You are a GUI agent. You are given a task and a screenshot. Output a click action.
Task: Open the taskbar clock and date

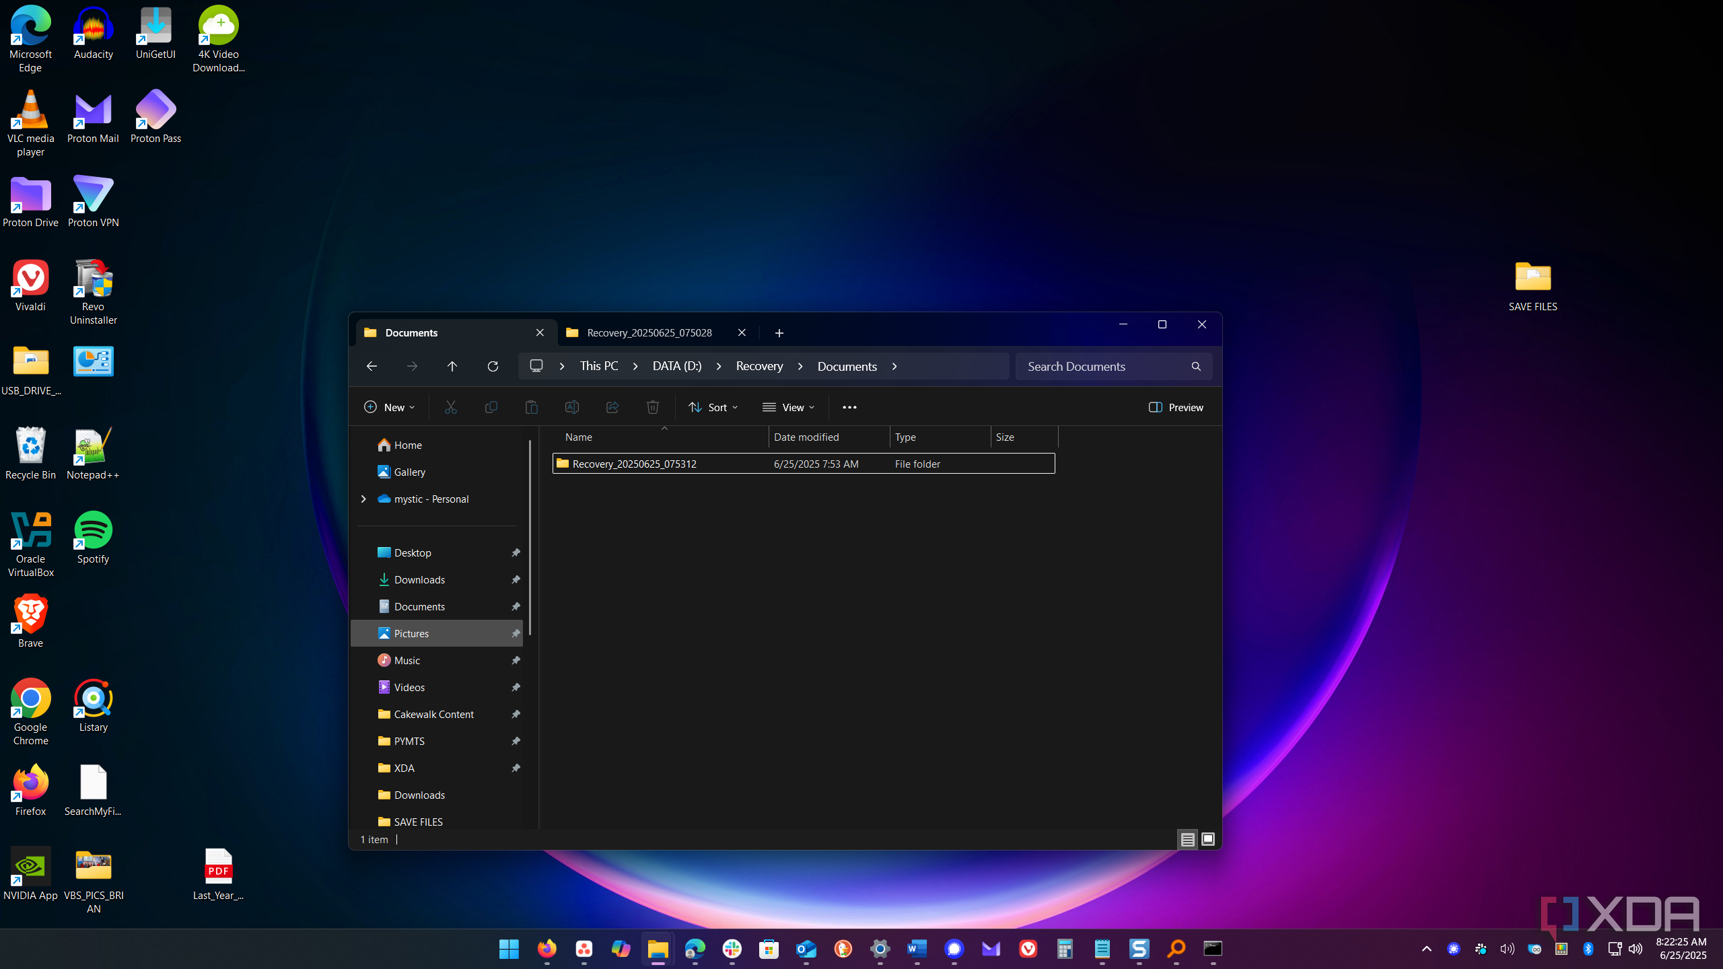click(x=1681, y=949)
